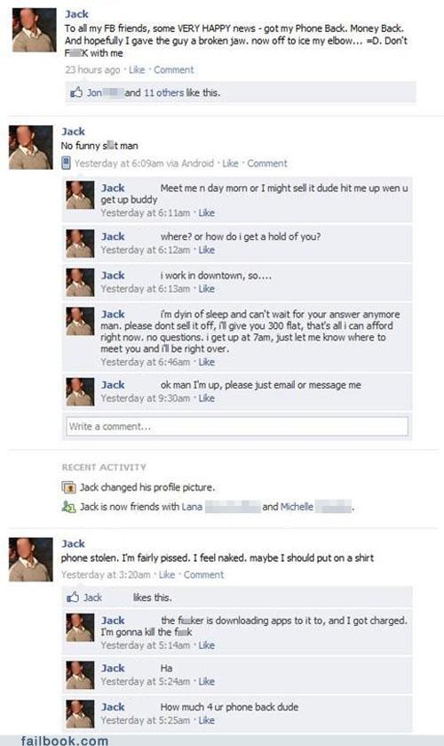Click thumbs-up icon next to 'Jack likes this'
The image size is (444, 746).
pos(73,598)
